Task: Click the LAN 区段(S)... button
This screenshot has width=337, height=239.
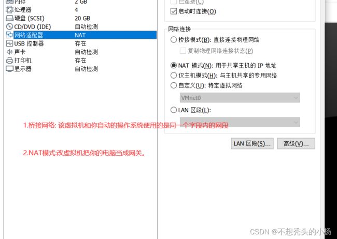Action: pyautogui.click(x=252, y=143)
